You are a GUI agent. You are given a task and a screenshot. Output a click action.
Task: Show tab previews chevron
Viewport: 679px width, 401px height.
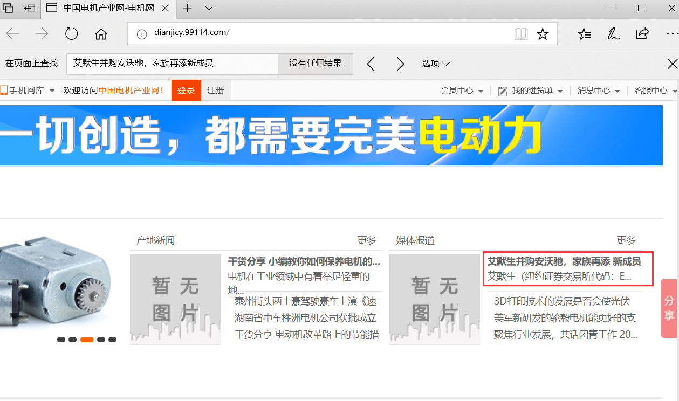click(x=209, y=8)
